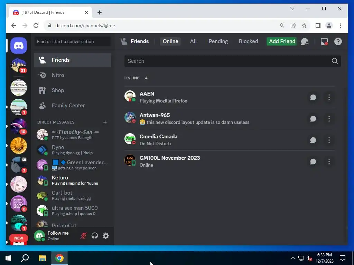This screenshot has width=354, height=265.
Task: Switch to the Online friends tab
Action: (x=170, y=41)
